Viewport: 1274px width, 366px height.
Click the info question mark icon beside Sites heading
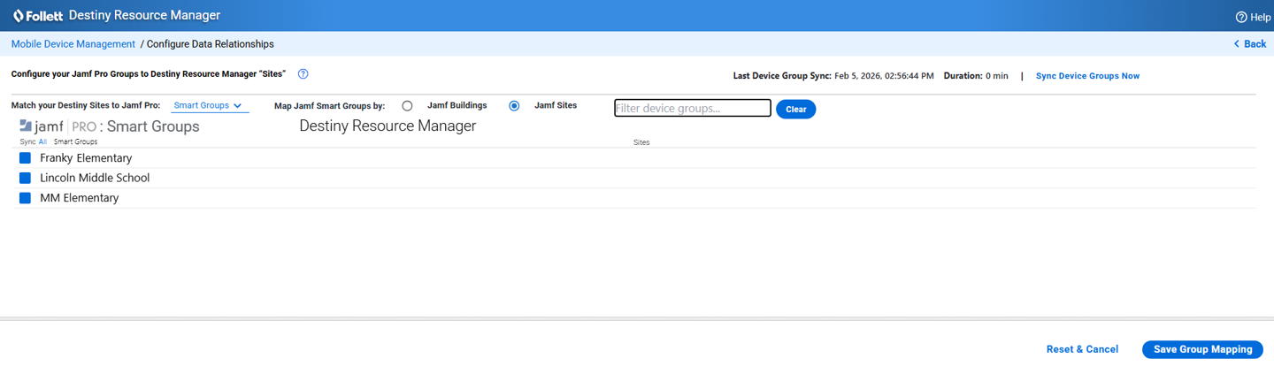303,74
